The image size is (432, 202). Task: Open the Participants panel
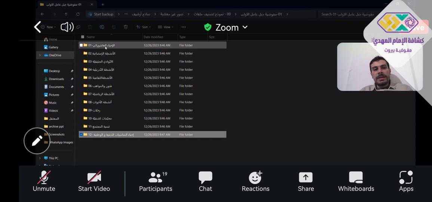156,181
